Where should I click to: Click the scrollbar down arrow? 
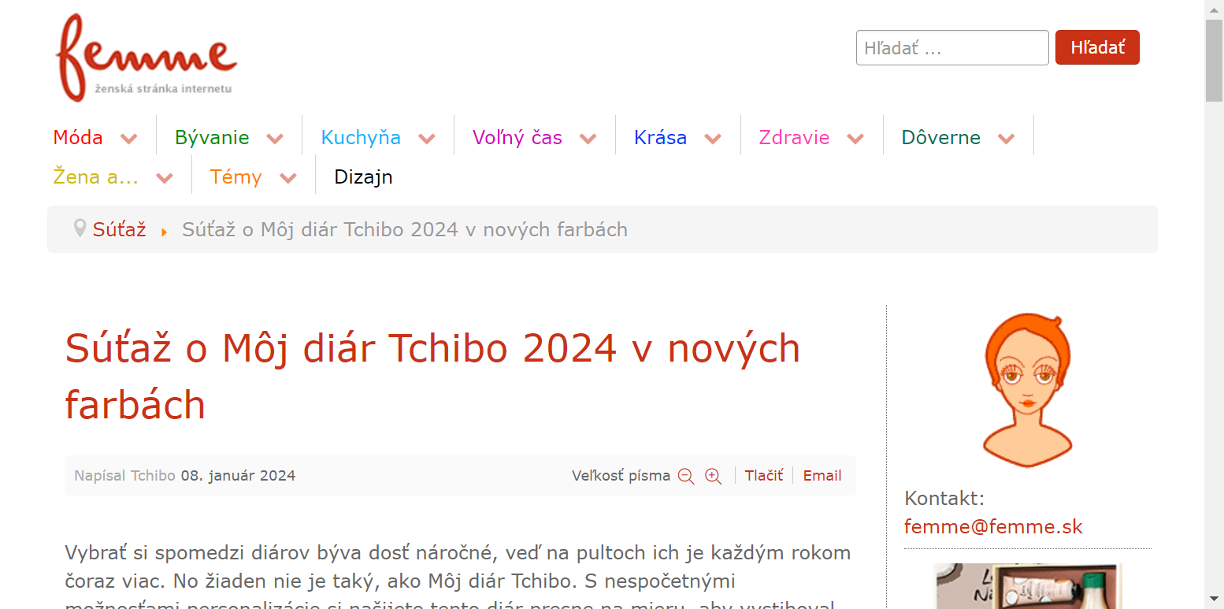coord(1214,600)
